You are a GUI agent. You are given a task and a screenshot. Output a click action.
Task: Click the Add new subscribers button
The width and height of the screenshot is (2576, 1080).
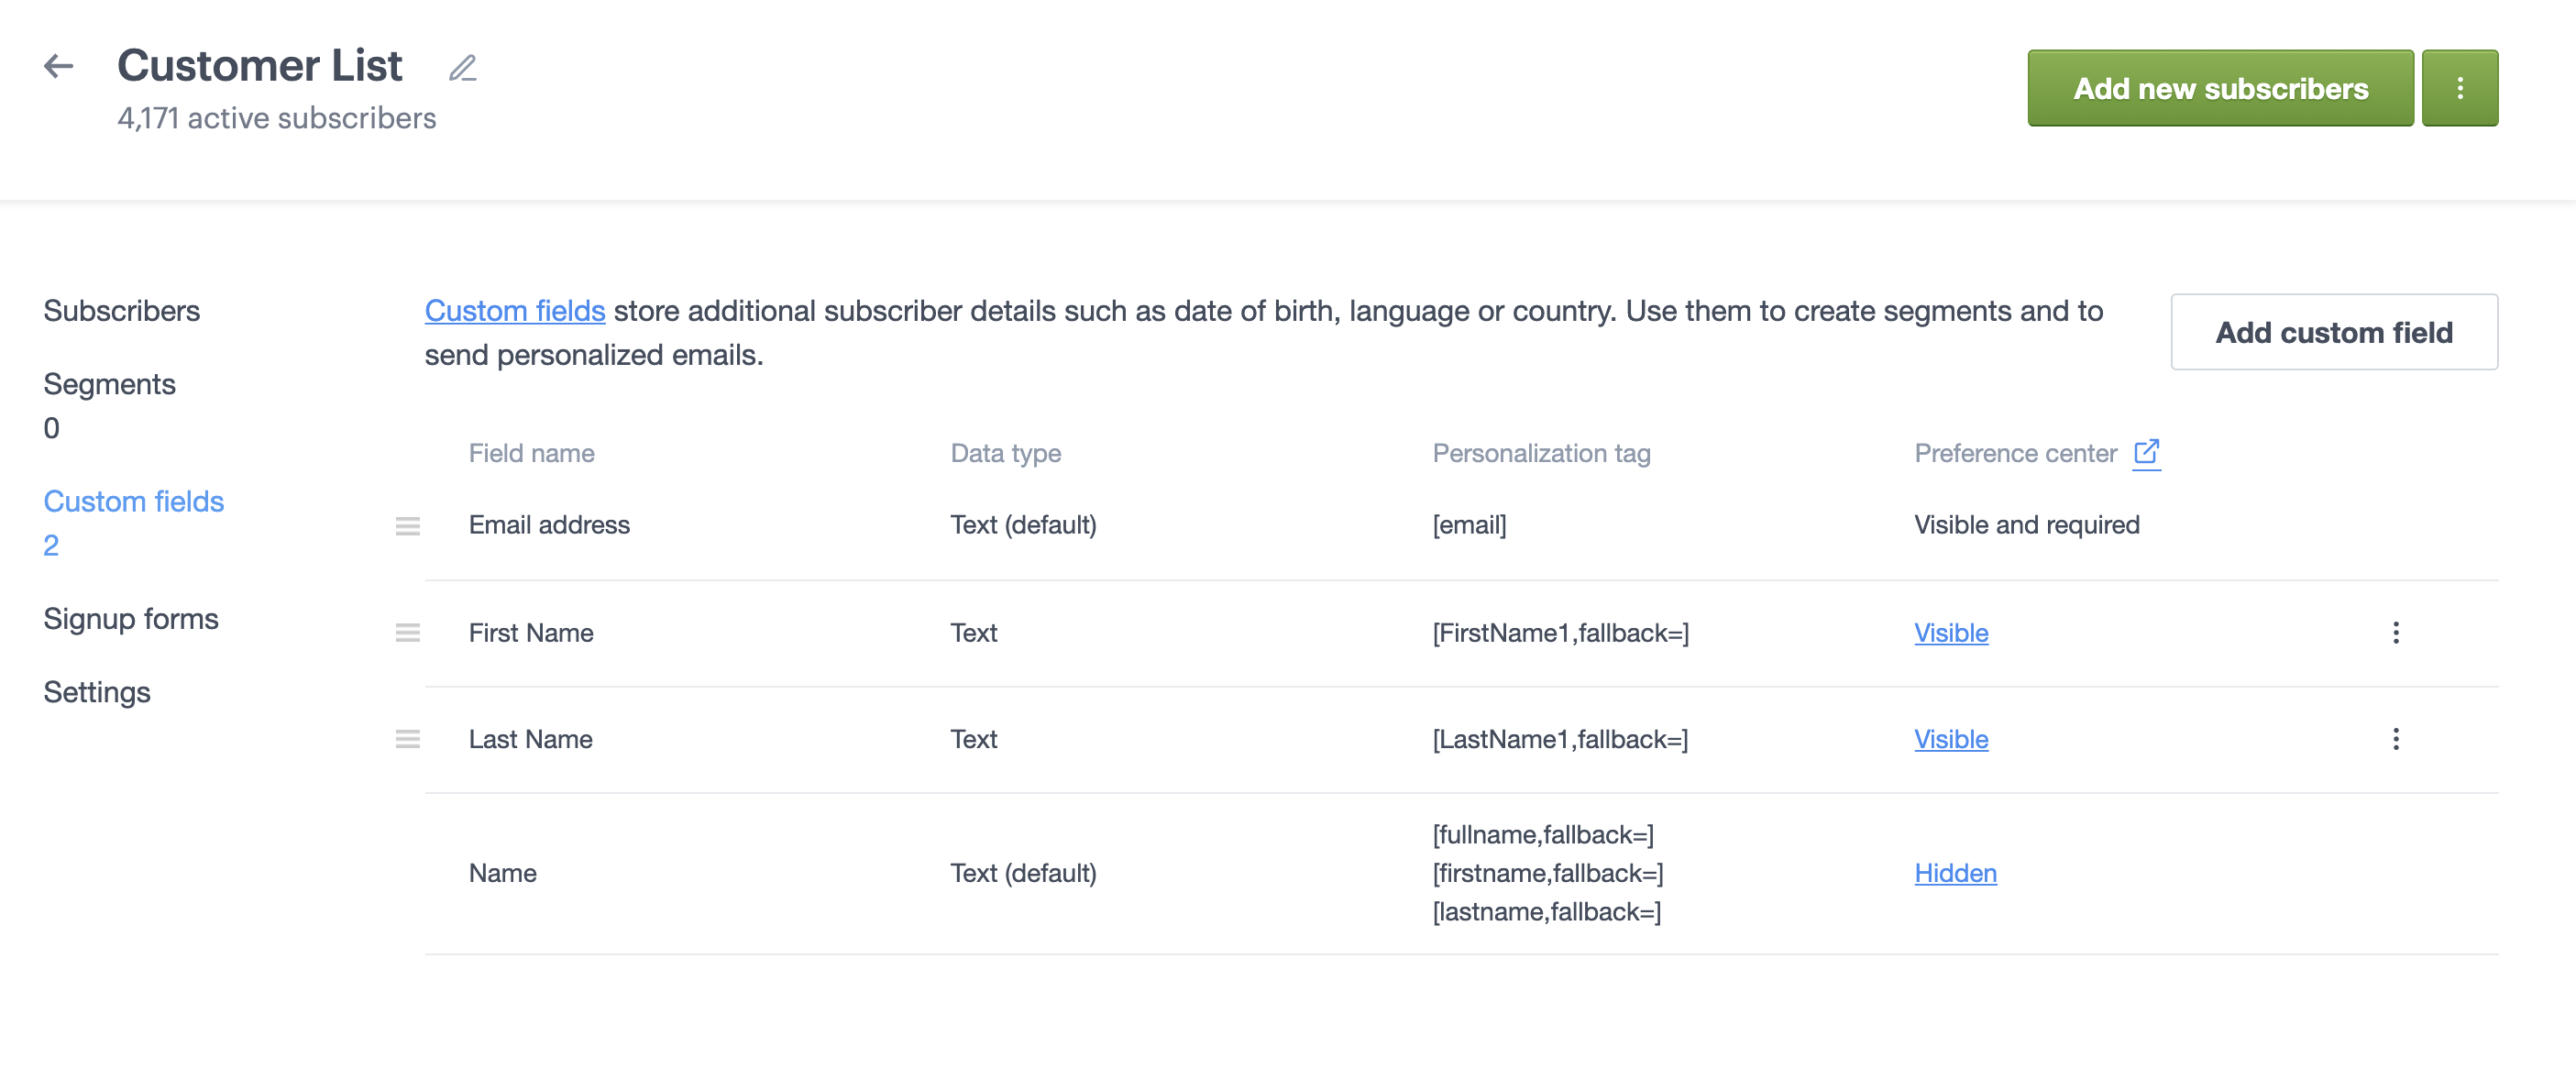tap(2220, 87)
